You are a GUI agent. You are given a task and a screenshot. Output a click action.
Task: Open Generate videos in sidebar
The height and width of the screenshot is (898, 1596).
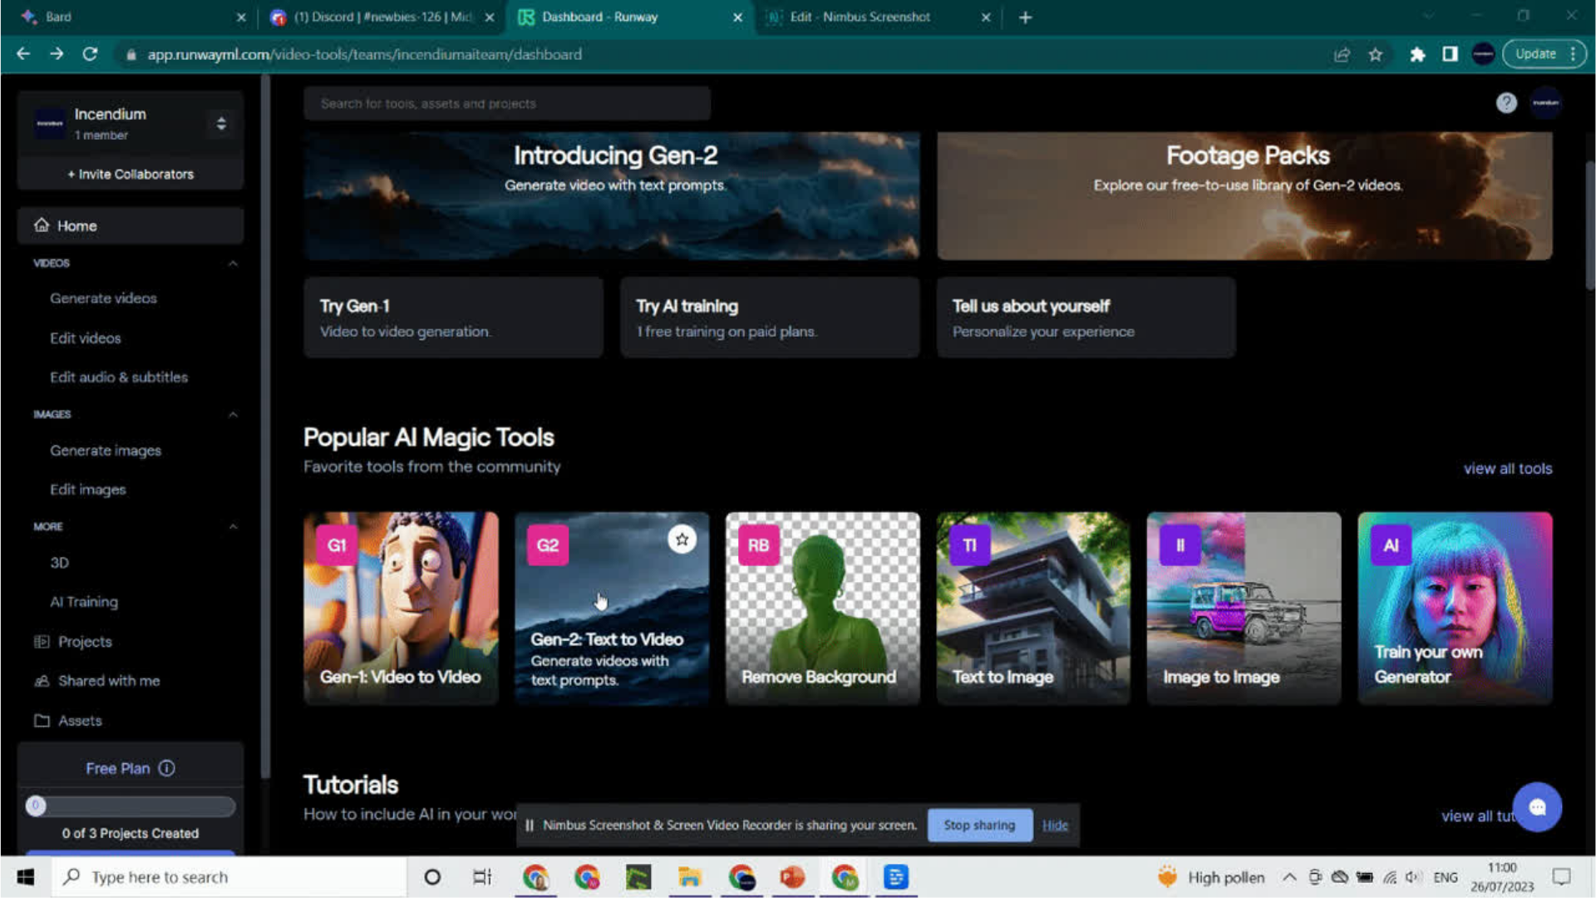(103, 299)
